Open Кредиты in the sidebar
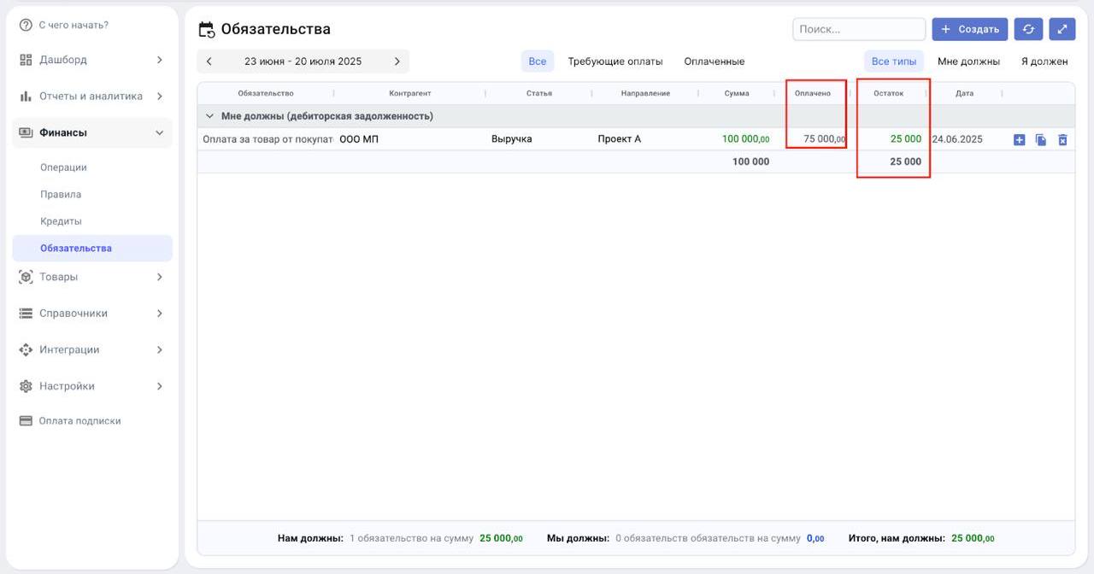 click(61, 221)
